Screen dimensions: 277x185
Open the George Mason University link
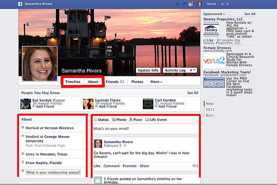tap(47, 139)
